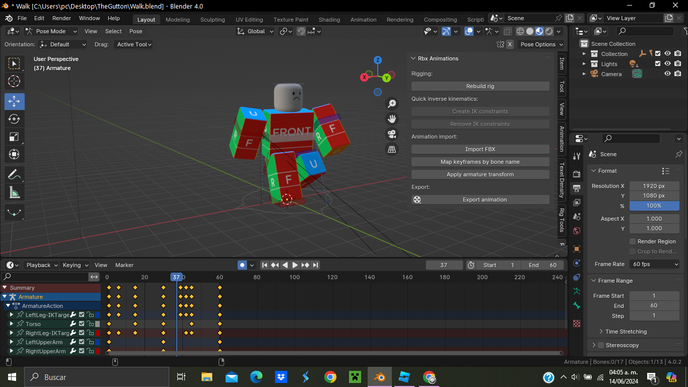Open the Render menu
Screen dimensions: 688x387
[x=61, y=18]
